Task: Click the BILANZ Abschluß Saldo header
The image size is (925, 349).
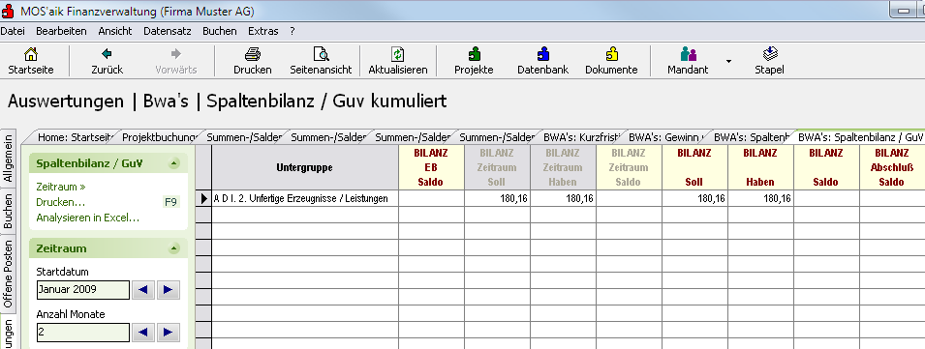Action: (892, 167)
